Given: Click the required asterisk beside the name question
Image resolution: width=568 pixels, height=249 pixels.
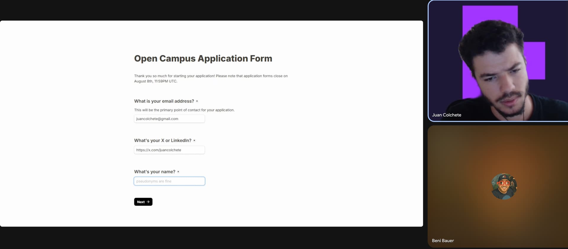Looking at the screenshot, I should click(178, 172).
